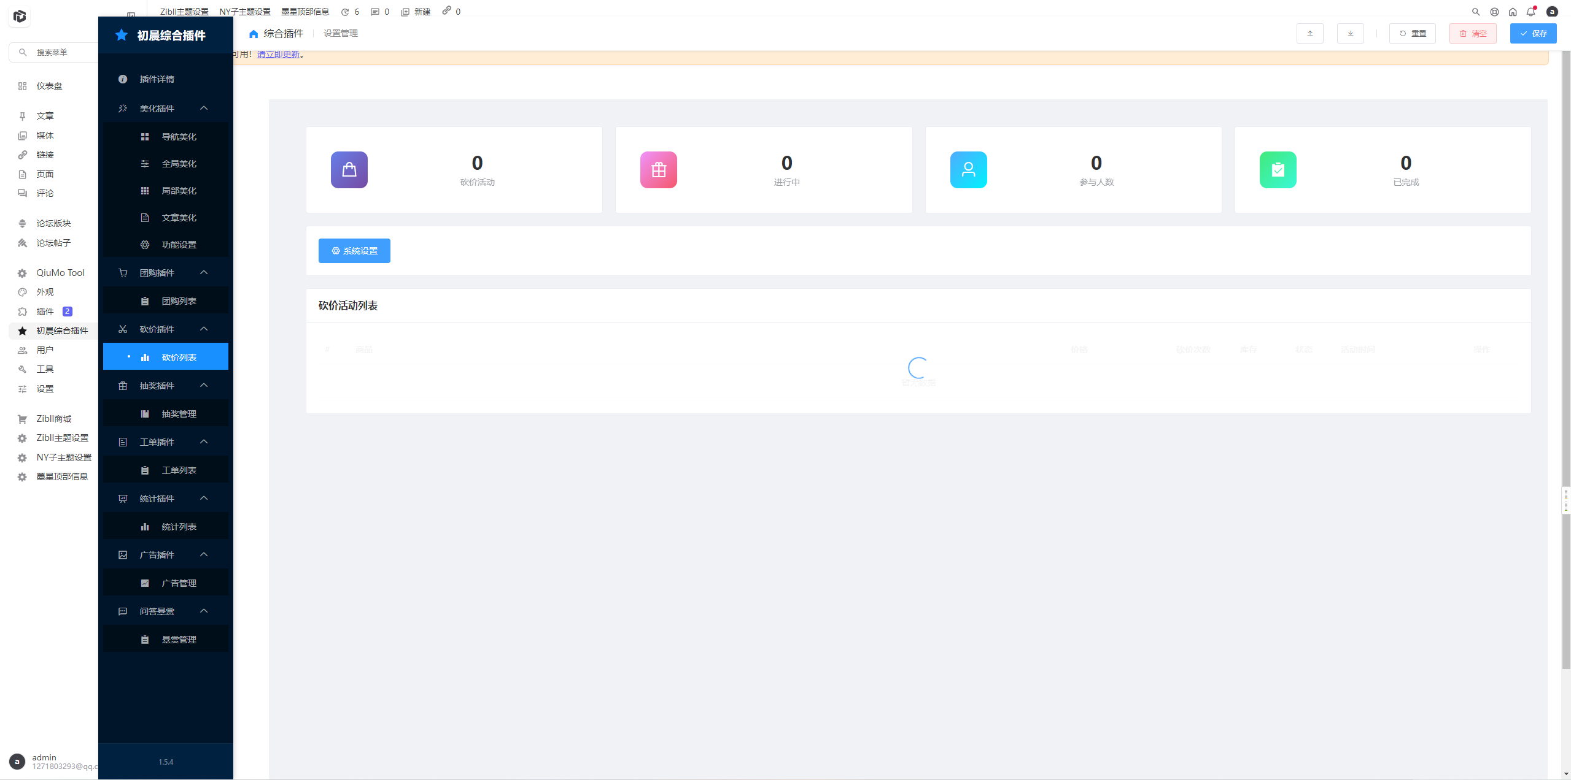Open 导航美化 submenu item
This screenshot has height=780, width=1571.
pos(179,137)
